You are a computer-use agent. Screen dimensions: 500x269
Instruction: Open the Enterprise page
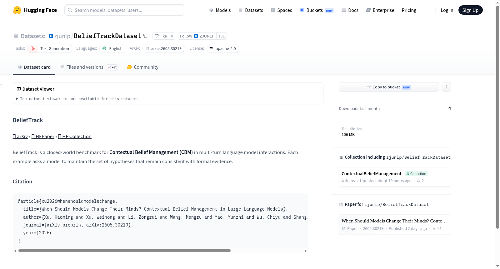point(380,10)
